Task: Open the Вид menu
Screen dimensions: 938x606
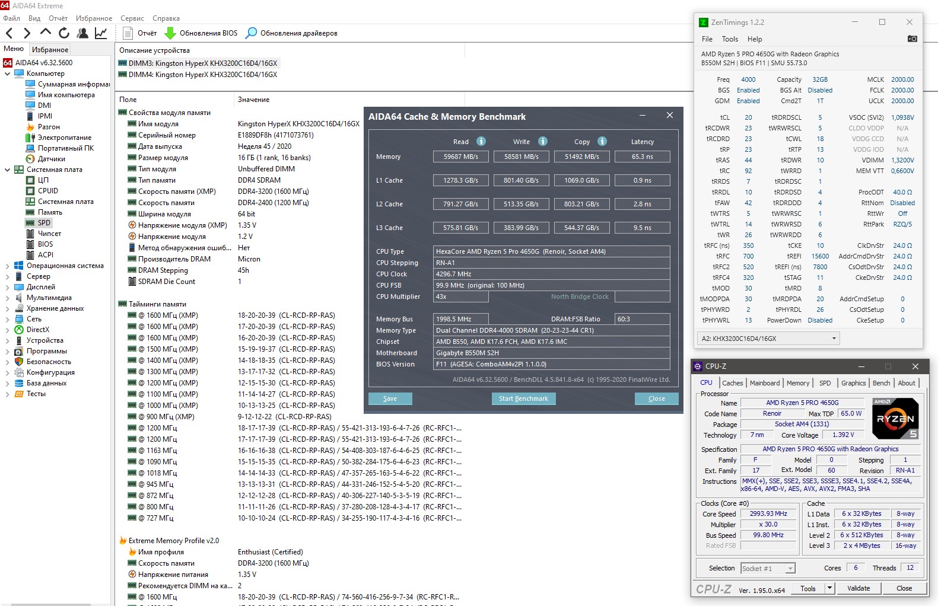Action: (34, 18)
